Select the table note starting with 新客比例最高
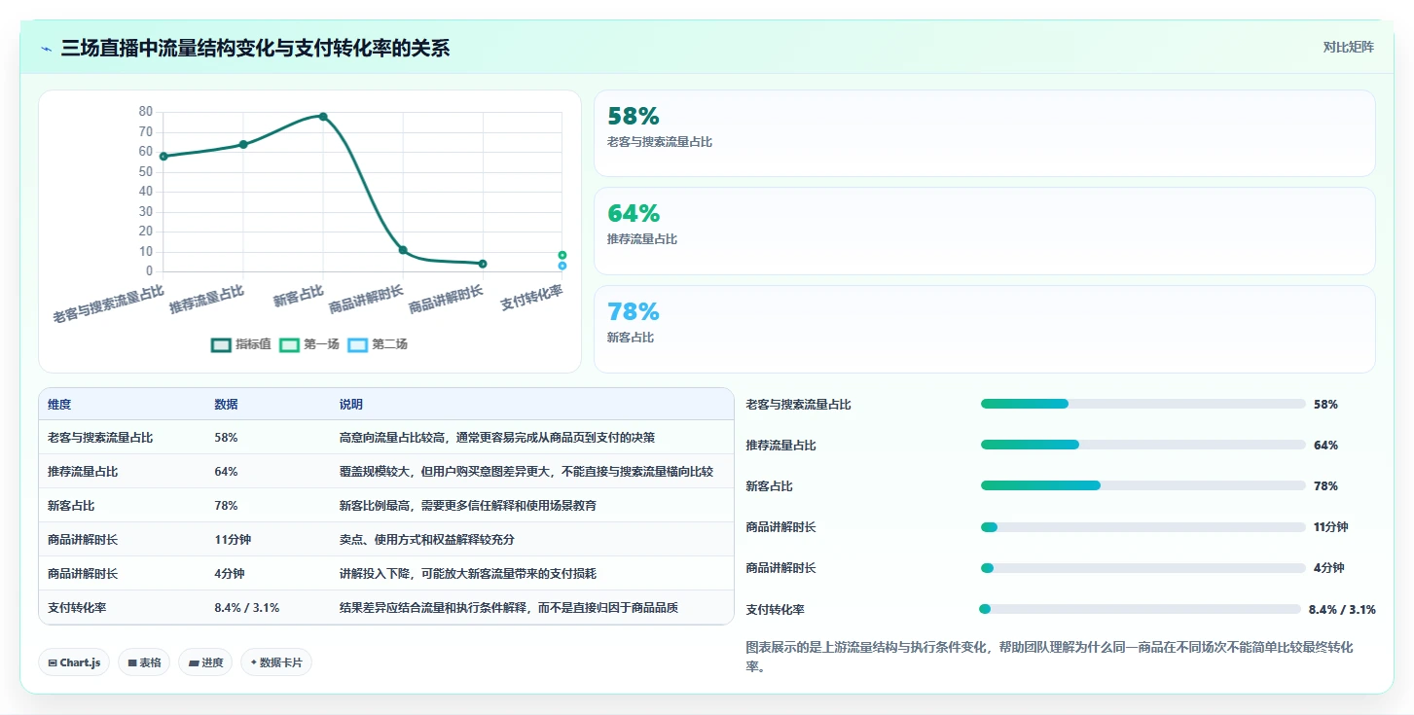 (467, 506)
